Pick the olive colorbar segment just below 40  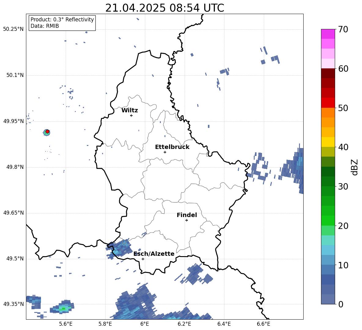pos(328,152)
